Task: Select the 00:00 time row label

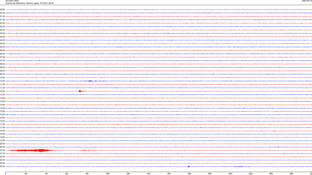Action: coord(2,9)
